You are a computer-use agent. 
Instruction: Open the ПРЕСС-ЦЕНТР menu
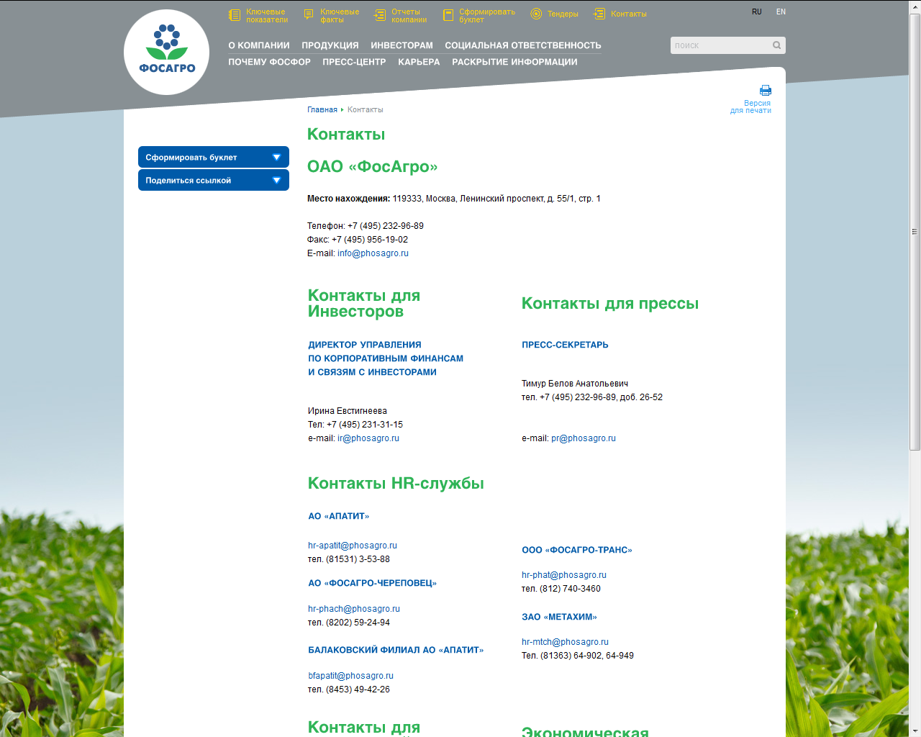pos(355,62)
